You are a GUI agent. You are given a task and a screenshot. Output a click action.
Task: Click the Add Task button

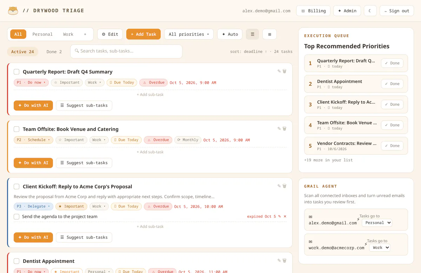(x=143, y=34)
